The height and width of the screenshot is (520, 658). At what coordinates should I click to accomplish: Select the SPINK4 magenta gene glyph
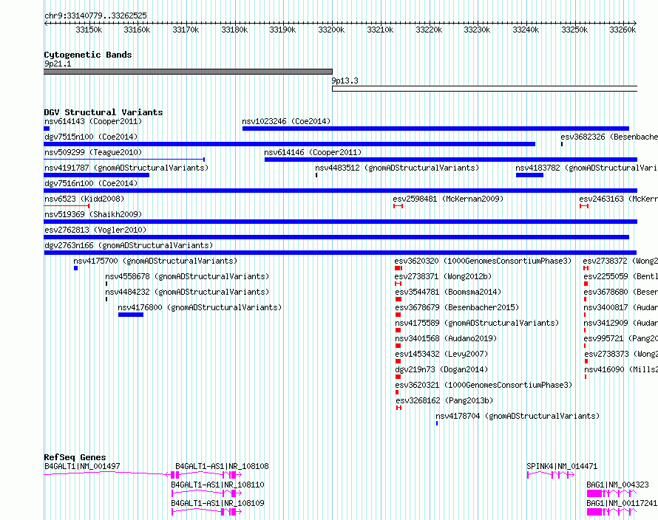[551, 475]
